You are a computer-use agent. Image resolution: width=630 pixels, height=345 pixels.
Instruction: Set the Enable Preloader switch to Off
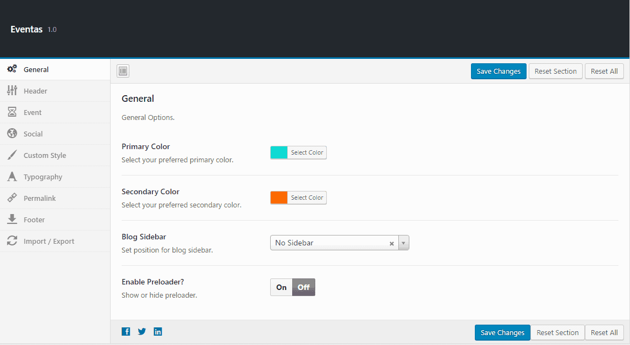(x=304, y=287)
